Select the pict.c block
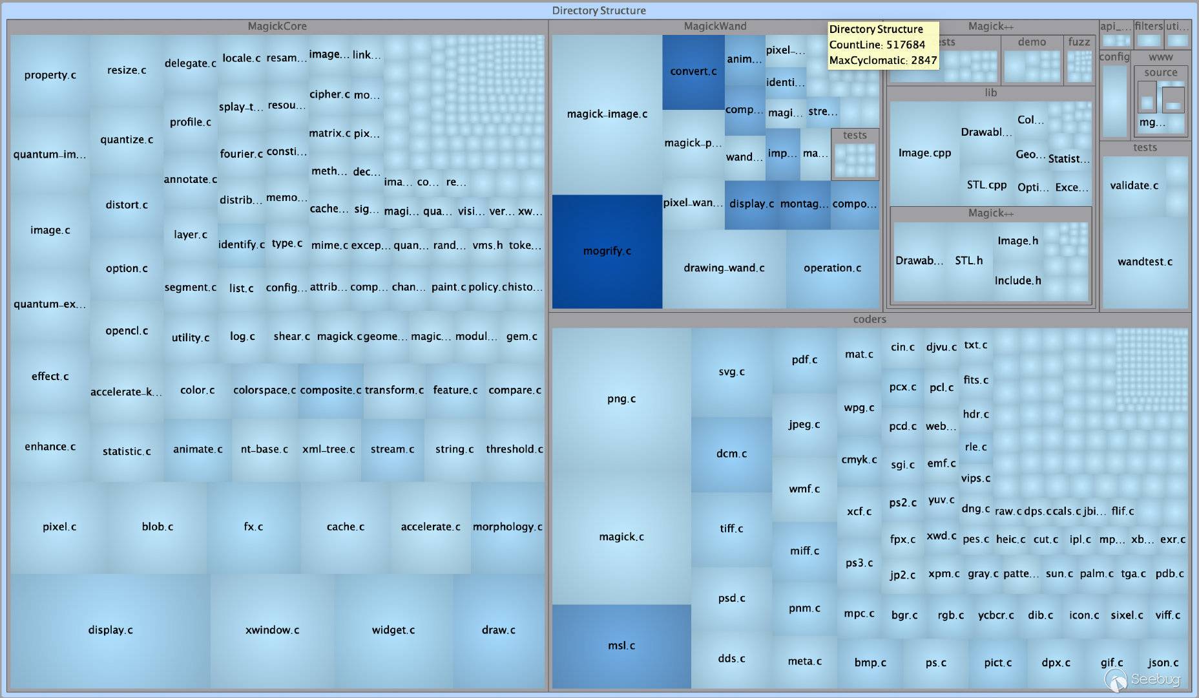This screenshot has width=1199, height=698. 998,663
